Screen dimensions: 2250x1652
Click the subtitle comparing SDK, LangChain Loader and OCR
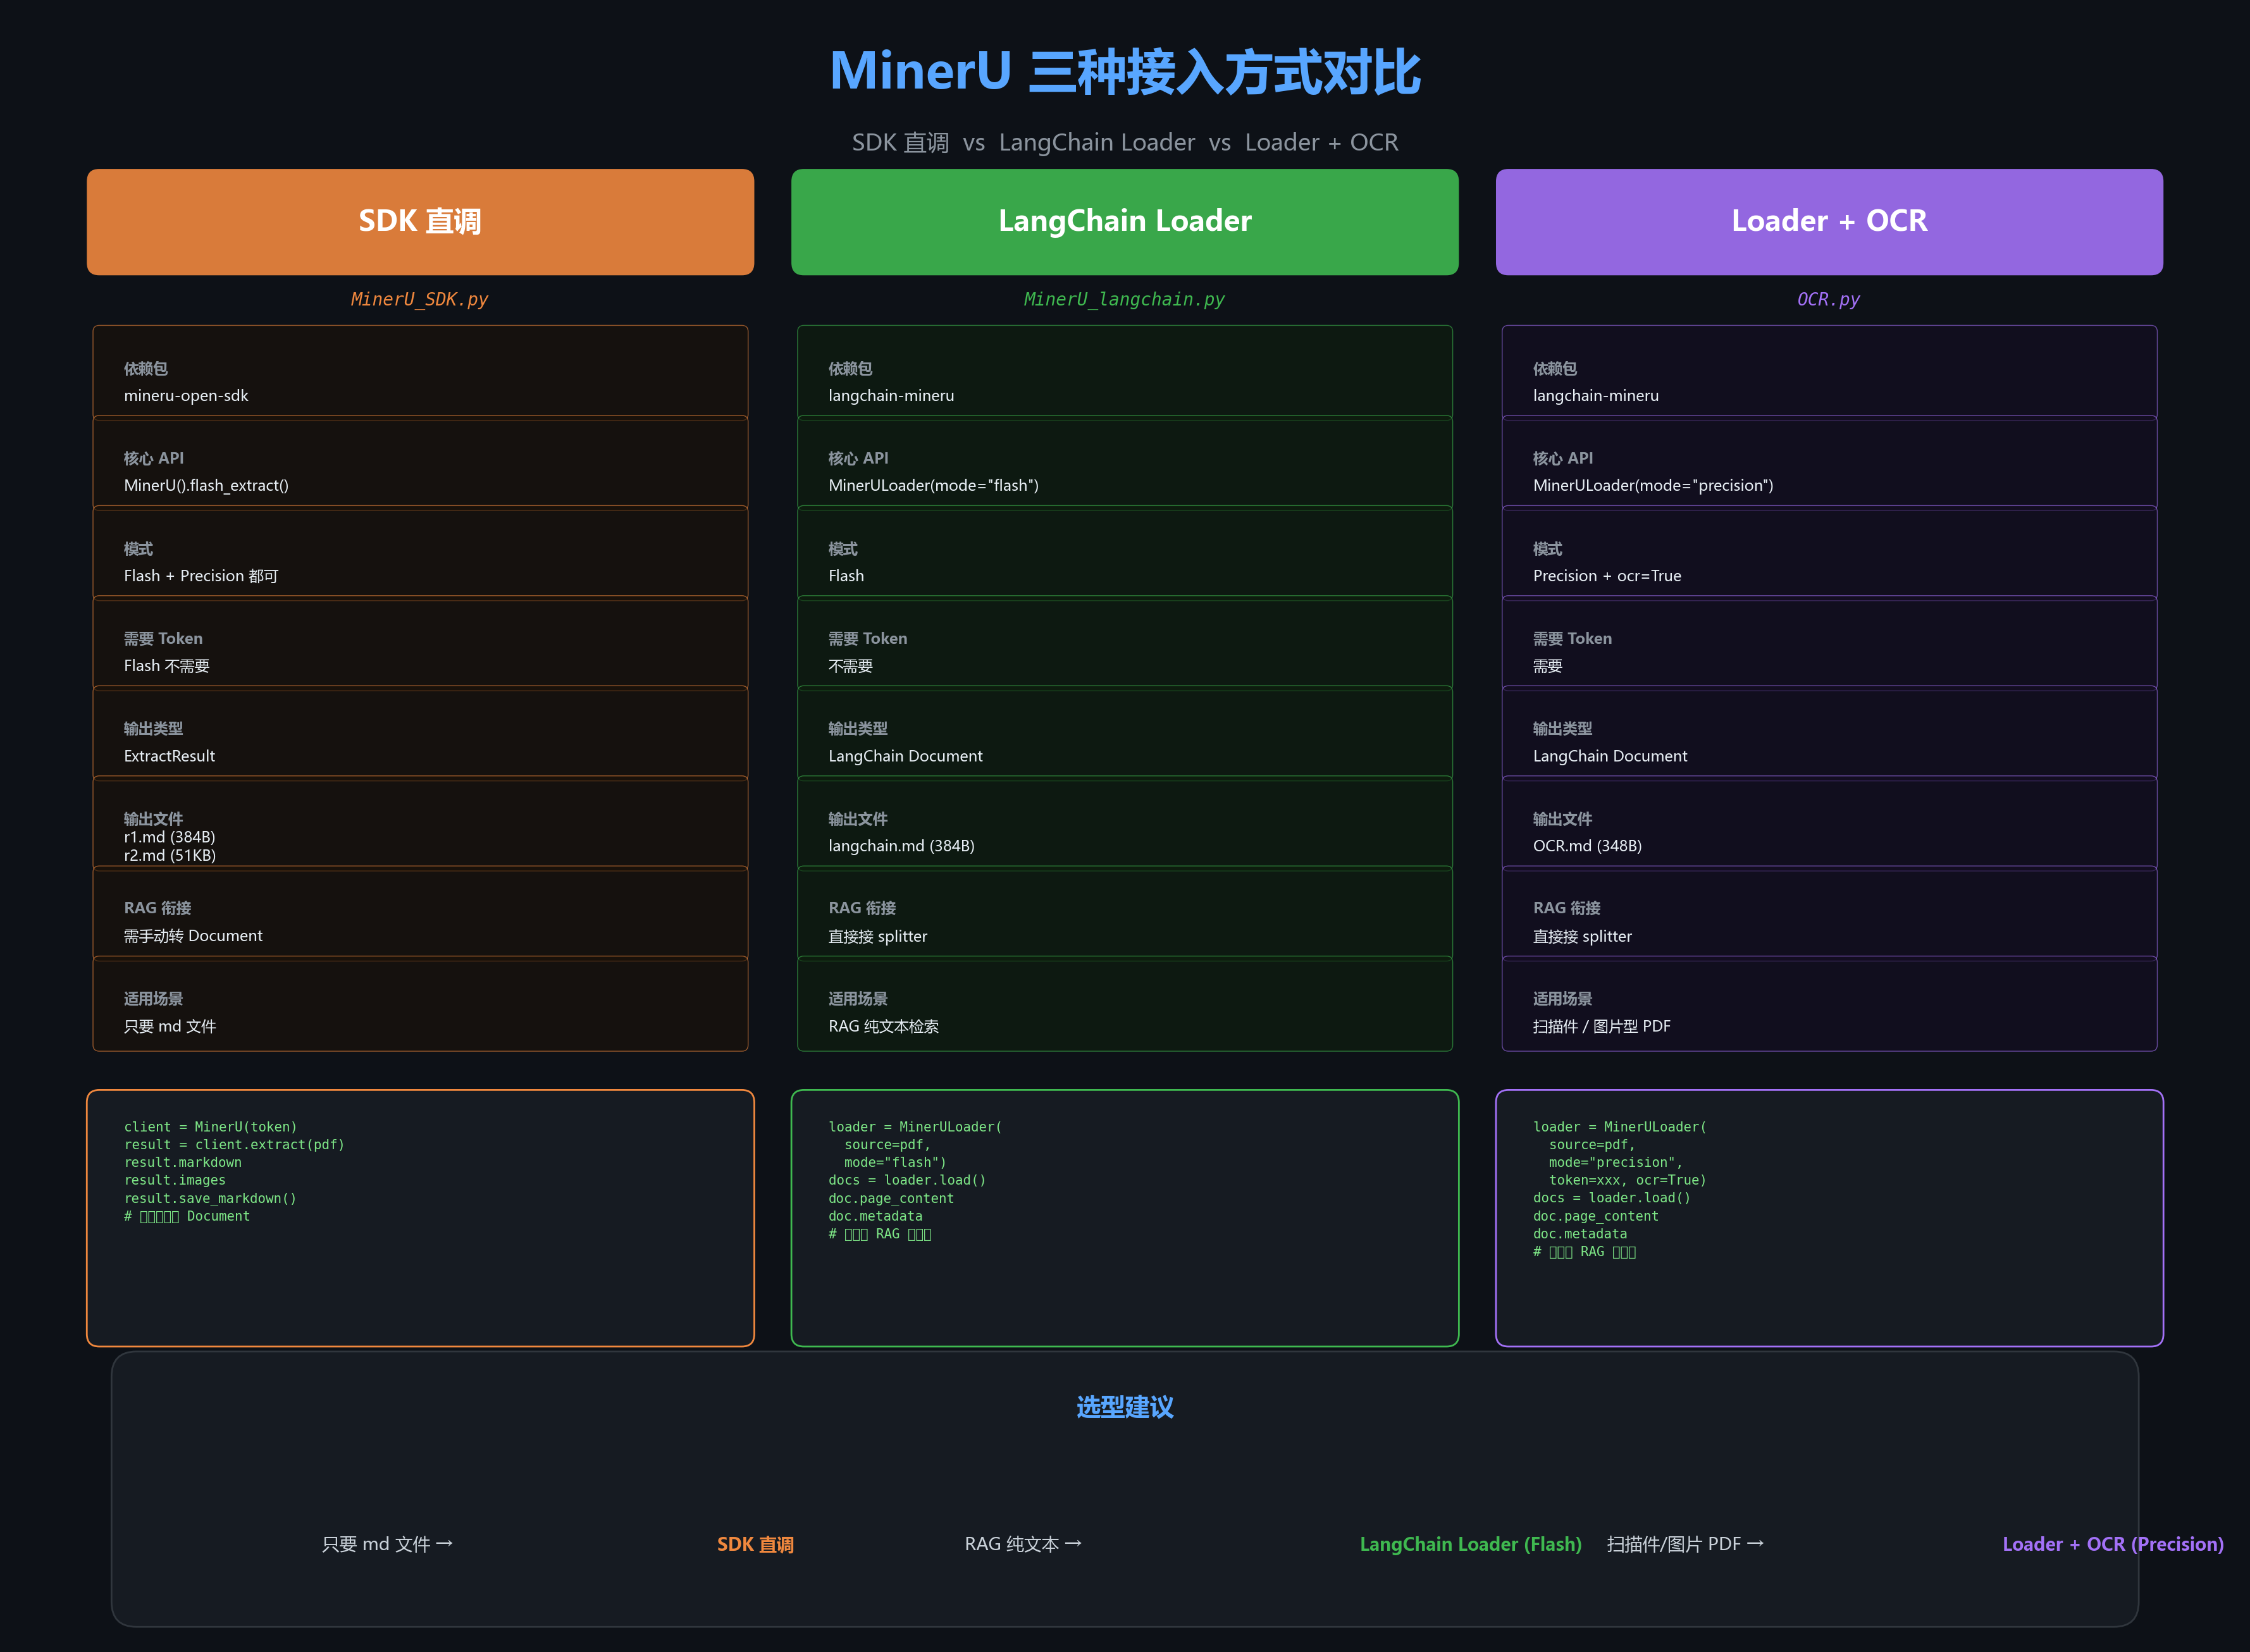[1125, 143]
